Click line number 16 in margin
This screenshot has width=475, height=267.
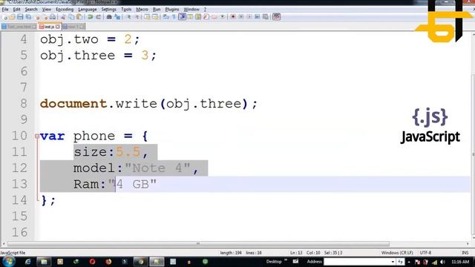19,232
